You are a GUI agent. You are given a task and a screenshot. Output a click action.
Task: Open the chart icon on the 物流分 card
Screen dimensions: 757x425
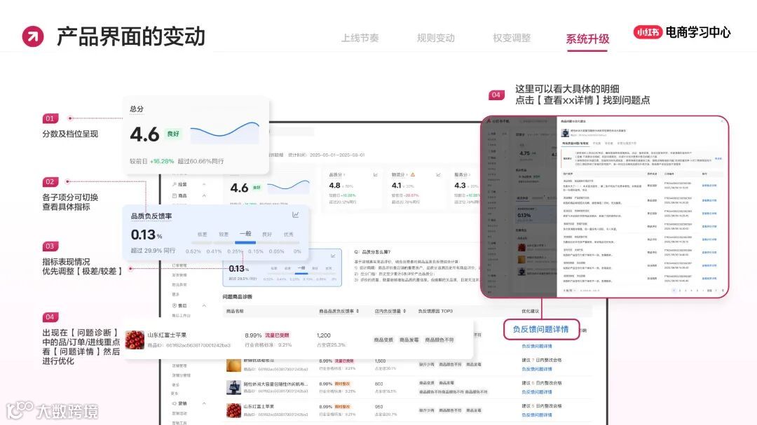click(438, 174)
